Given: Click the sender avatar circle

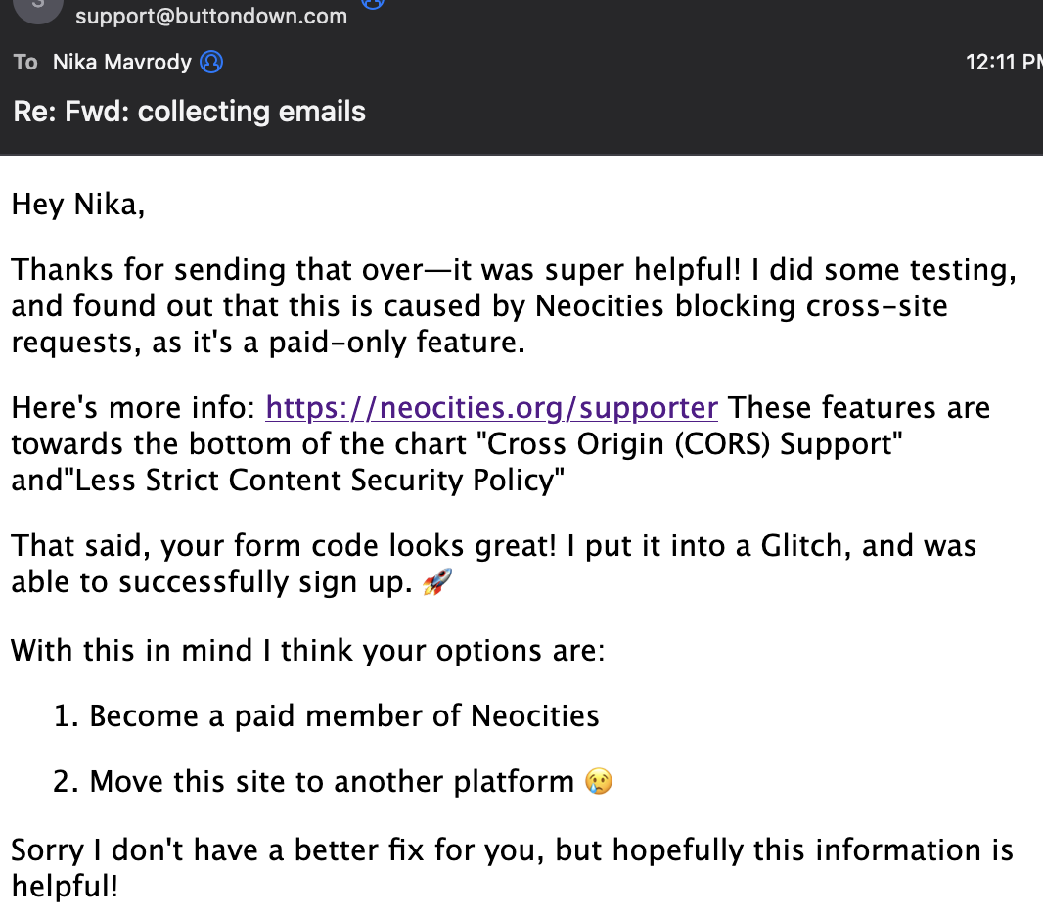Looking at the screenshot, I should [37, 8].
